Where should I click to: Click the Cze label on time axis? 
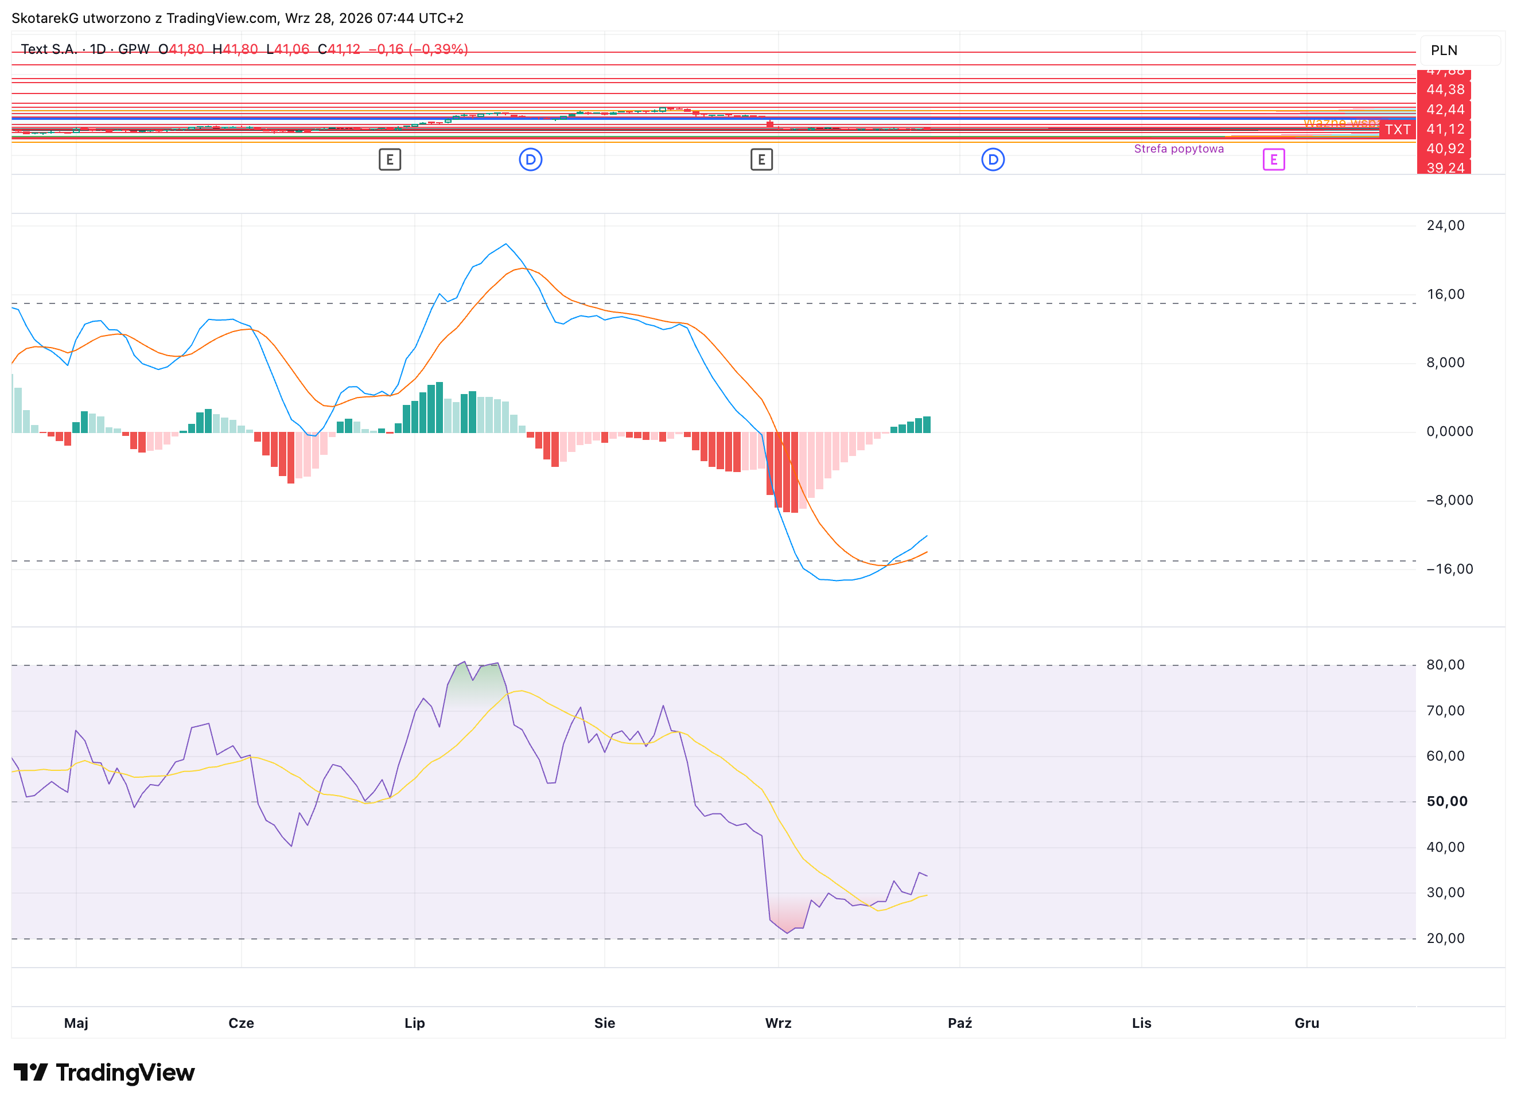coord(242,1023)
